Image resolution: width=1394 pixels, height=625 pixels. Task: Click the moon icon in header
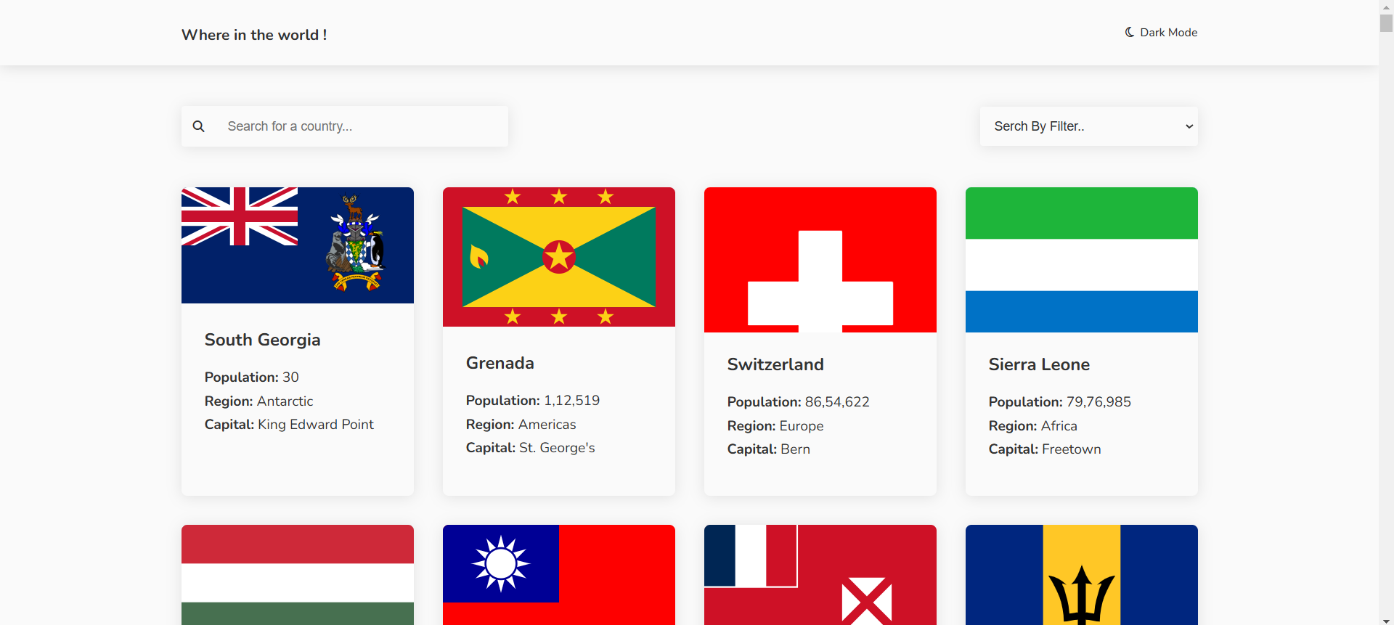(x=1130, y=32)
